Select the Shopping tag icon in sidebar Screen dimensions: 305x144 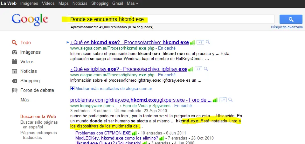pos(14,81)
